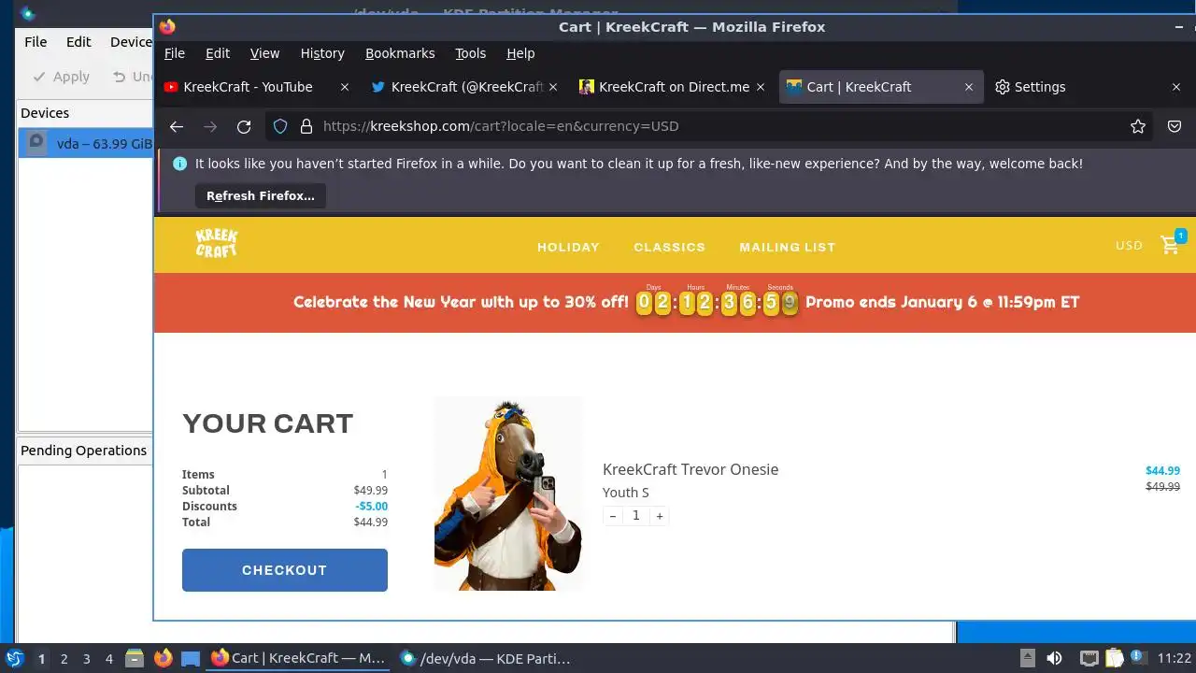
Task: Open clipboard icon in system tray
Action: click(1114, 658)
